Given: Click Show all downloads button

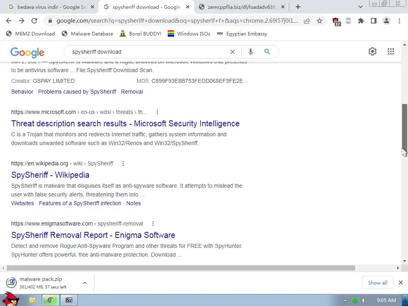Looking at the screenshot, I should pyautogui.click(x=378, y=282).
